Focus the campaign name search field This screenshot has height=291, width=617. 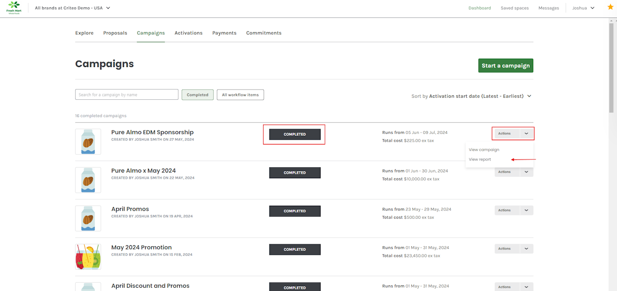127,94
